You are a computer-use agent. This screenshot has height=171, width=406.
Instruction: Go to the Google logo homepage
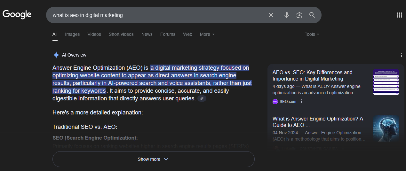point(17,14)
